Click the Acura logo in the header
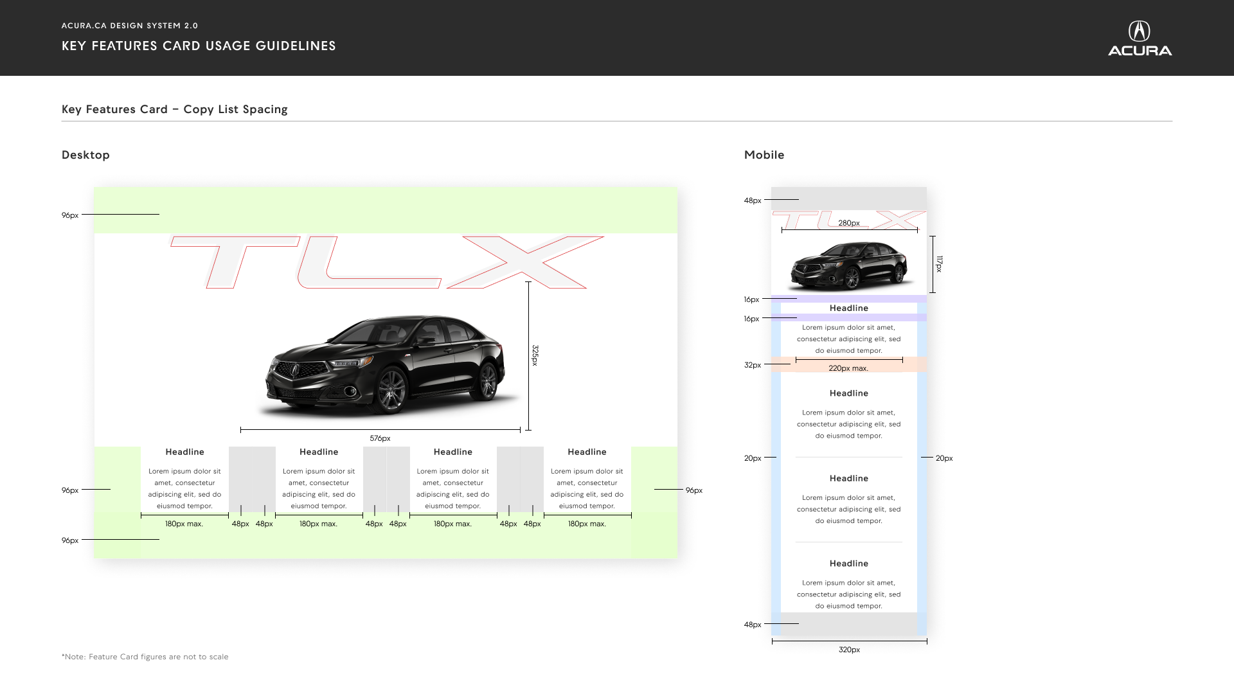 click(x=1140, y=39)
